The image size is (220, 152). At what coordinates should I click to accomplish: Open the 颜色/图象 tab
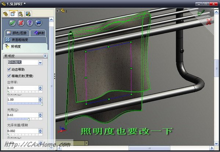[17, 33]
